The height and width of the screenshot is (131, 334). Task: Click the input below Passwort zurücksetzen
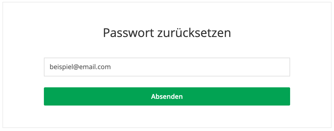(x=167, y=67)
